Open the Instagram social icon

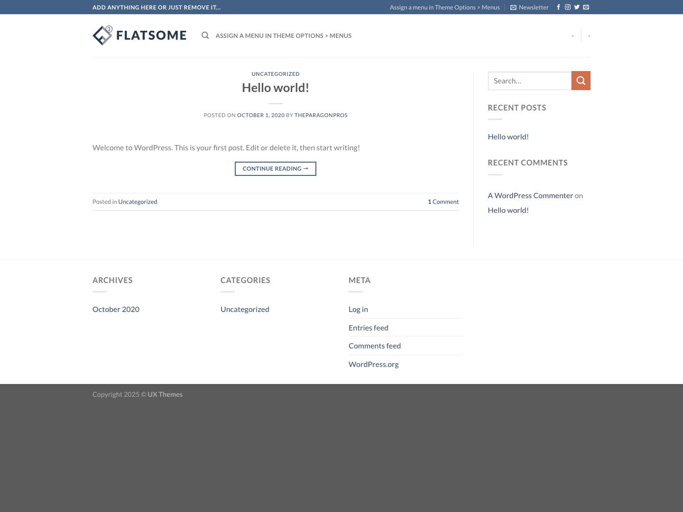(x=568, y=7)
